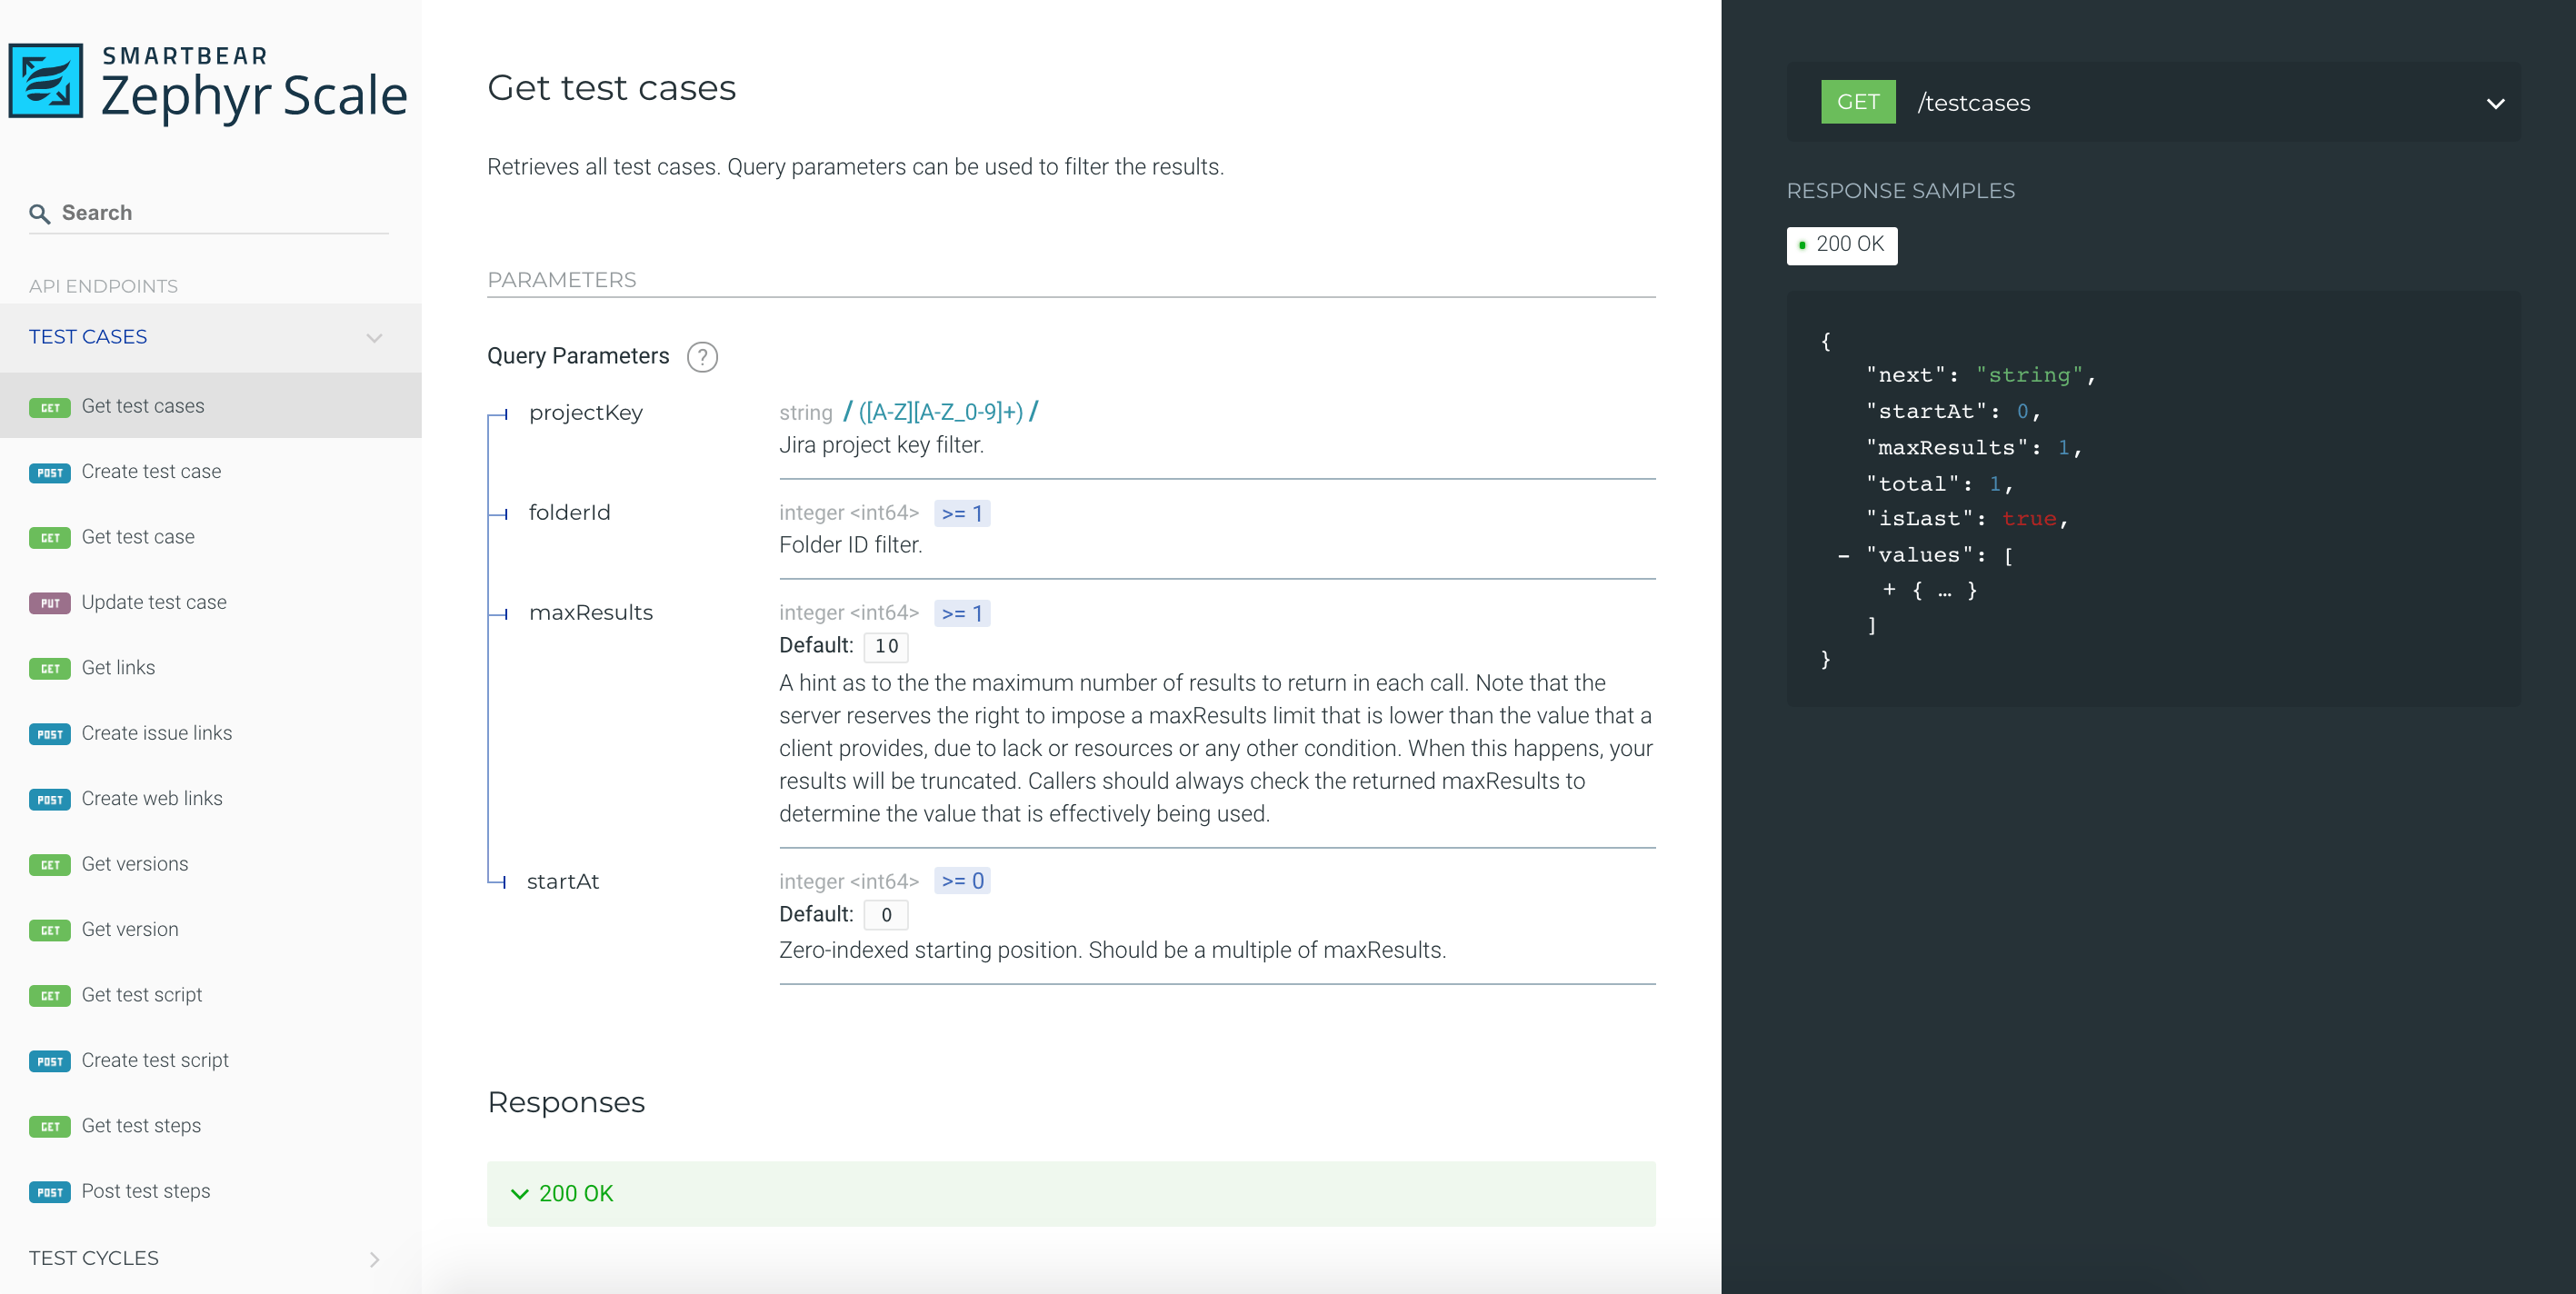This screenshot has height=1294, width=2576.
Task: Expand the object inside the values array
Action: (1890, 590)
